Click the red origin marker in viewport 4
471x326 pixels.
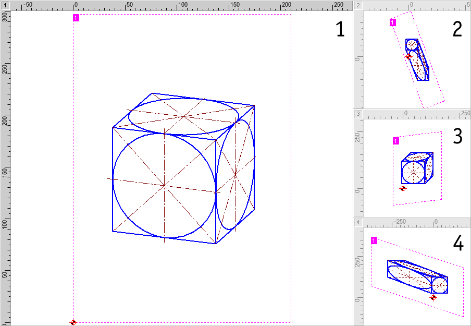(x=433, y=297)
